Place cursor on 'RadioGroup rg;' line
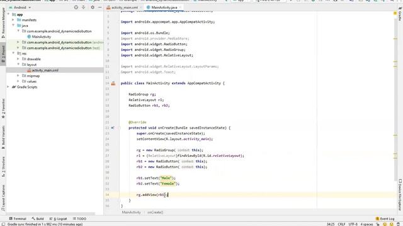Image resolution: width=403 pixels, height=226 pixels. [142, 94]
